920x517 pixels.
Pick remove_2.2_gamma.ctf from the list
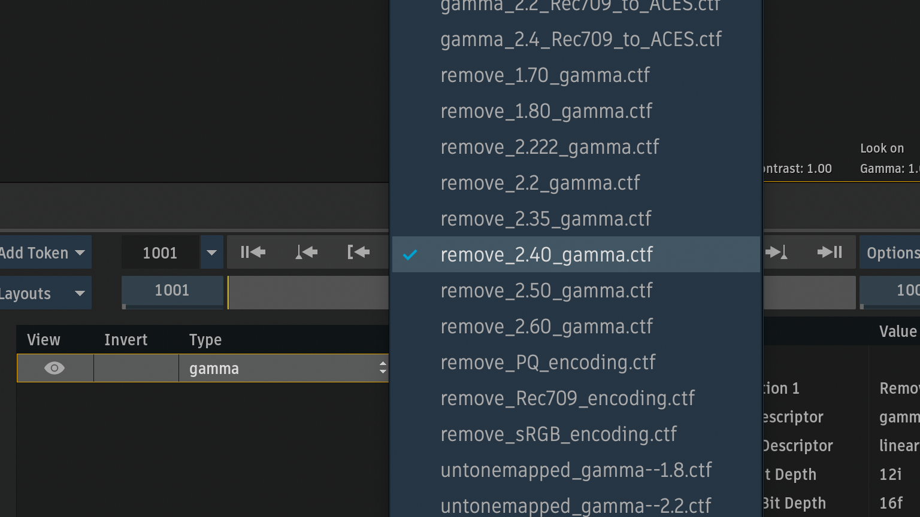point(540,183)
